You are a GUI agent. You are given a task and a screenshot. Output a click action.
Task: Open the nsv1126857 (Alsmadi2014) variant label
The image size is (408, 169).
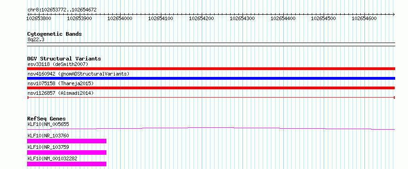[x=61, y=93]
